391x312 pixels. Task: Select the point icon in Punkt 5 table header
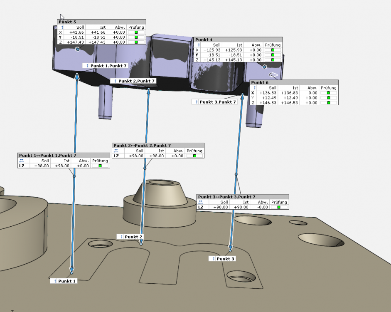click(x=62, y=27)
